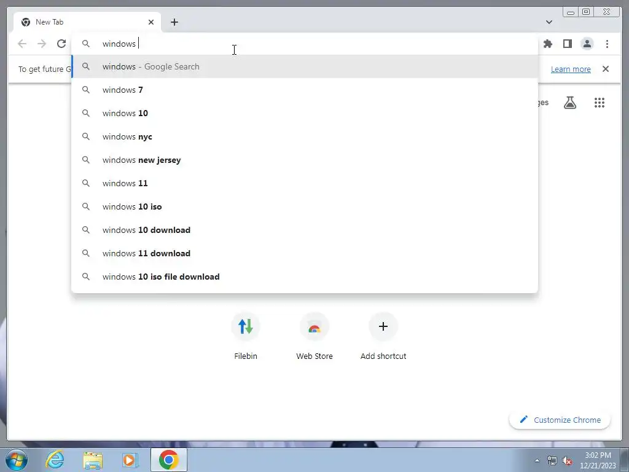This screenshot has height=472, width=629.
Task: Add shortcut using the plus tile
Action: (383, 336)
